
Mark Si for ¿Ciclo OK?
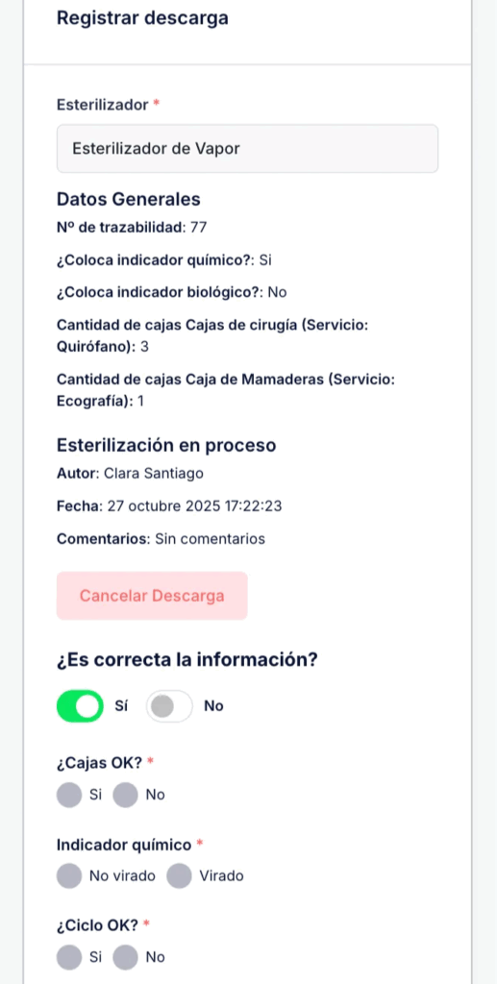(69, 957)
